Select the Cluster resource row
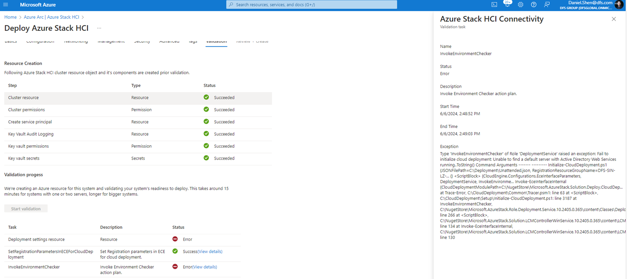Screen dimensions: 627x279 138,98
